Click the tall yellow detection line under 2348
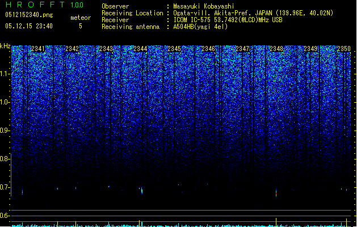The height and width of the screenshot is (227, 357). (276, 222)
